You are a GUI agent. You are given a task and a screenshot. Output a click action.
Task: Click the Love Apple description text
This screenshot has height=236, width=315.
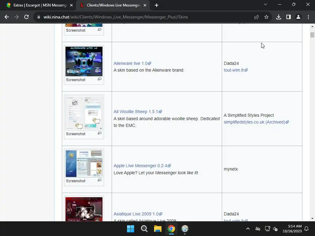pos(156,173)
